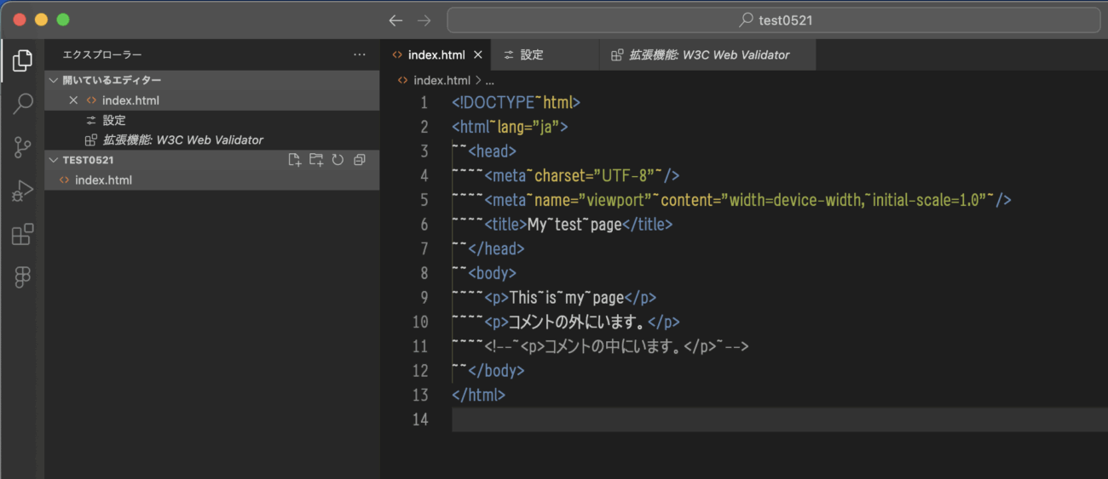Select index.html in the TEST0521 file tree
This screenshot has width=1108, height=479.
[x=103, y=180]
